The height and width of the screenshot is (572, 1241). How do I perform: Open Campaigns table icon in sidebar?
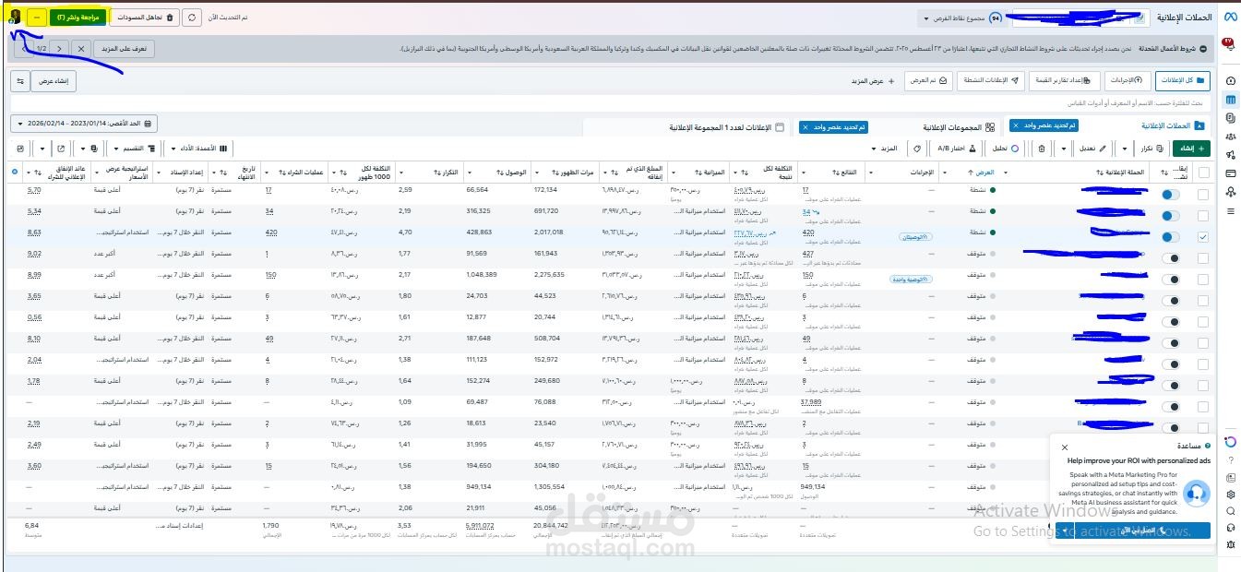(1230, 100)
